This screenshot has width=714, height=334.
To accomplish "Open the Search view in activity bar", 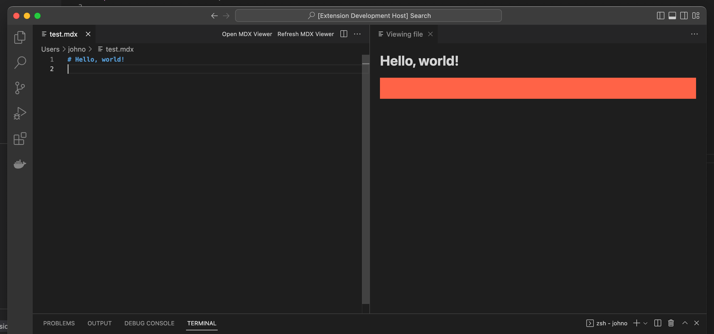I will 20,62.
